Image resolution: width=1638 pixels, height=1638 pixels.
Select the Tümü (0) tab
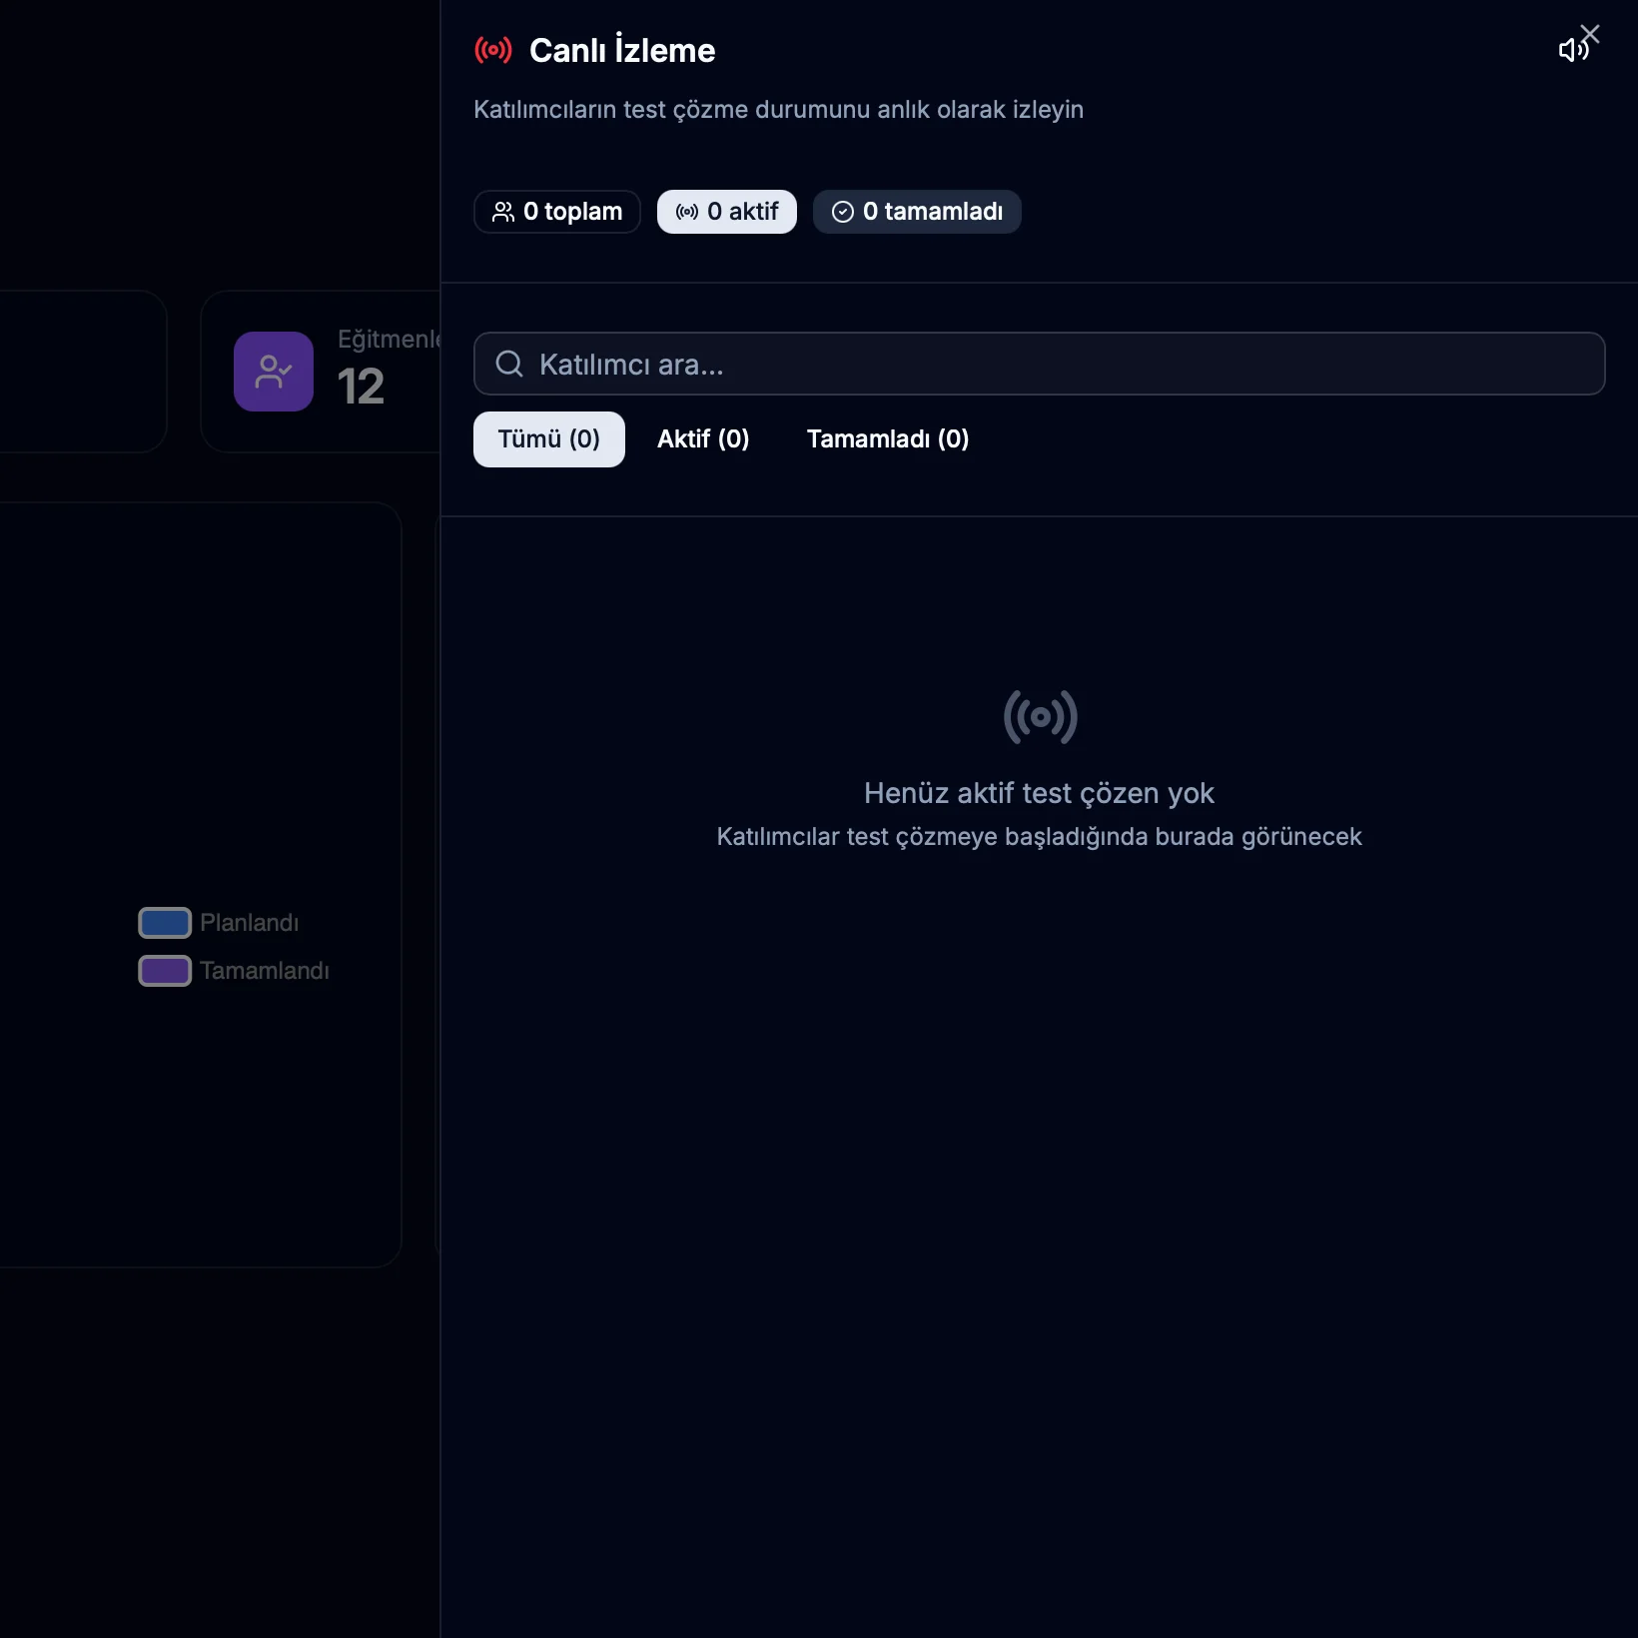(548, 439)
